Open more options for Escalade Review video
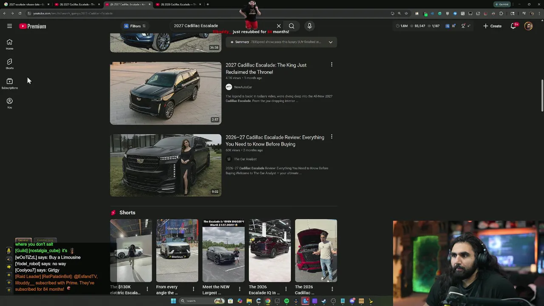 click(331, 137)
